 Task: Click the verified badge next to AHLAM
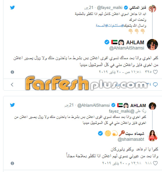pos(107,42)
